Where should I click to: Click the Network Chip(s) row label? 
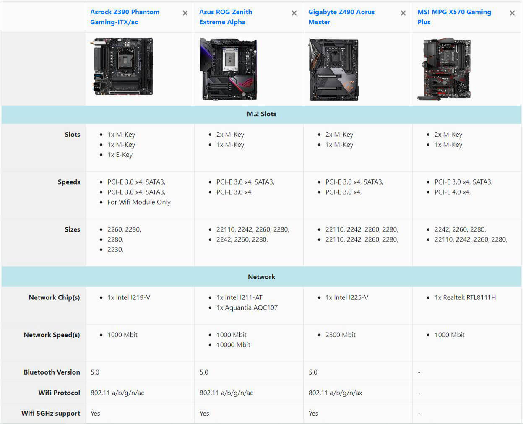pos(54,297)
